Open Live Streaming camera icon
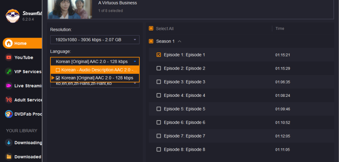The width and height of the screenshot is (339, 162). 8,86
